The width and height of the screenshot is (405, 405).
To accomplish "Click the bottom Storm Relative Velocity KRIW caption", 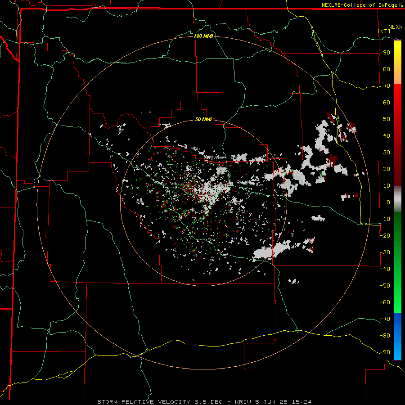I will (x=204, y=402).
